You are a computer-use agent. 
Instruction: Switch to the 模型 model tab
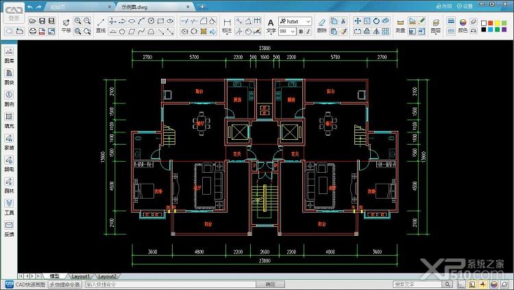(54, 276)
